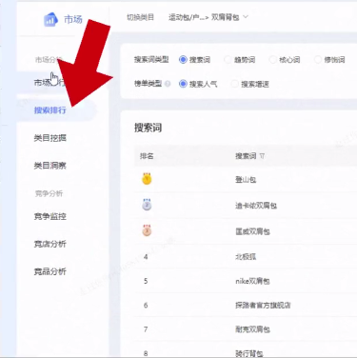Click rank number 6 in the table

pyautogui.click(x=146, y=305)
